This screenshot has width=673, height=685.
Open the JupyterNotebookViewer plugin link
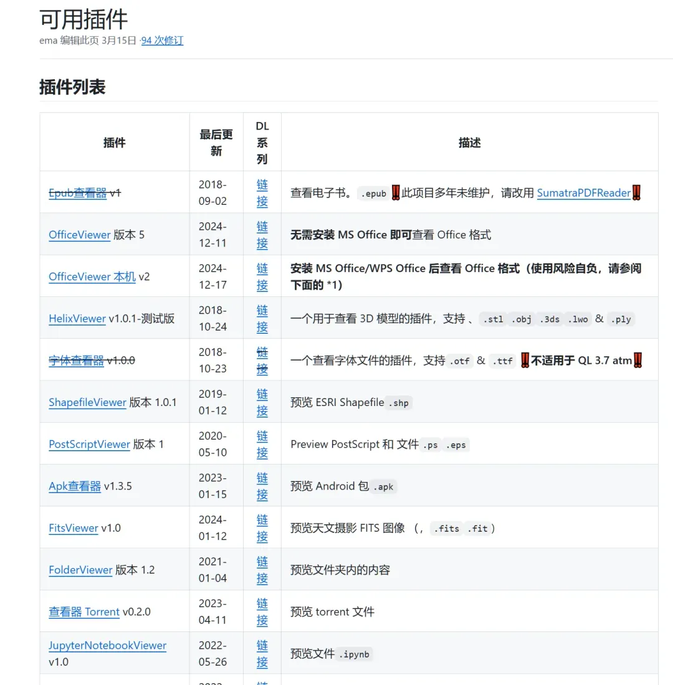[x=108, y=645]
